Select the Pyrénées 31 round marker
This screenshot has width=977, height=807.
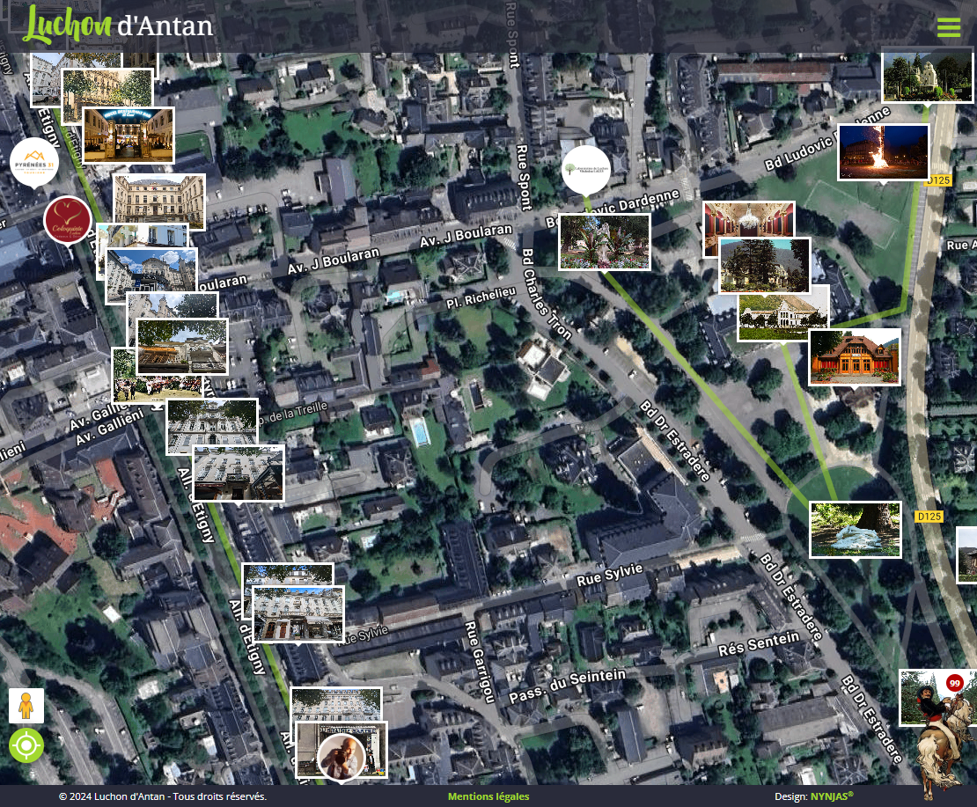pos(34,162)
